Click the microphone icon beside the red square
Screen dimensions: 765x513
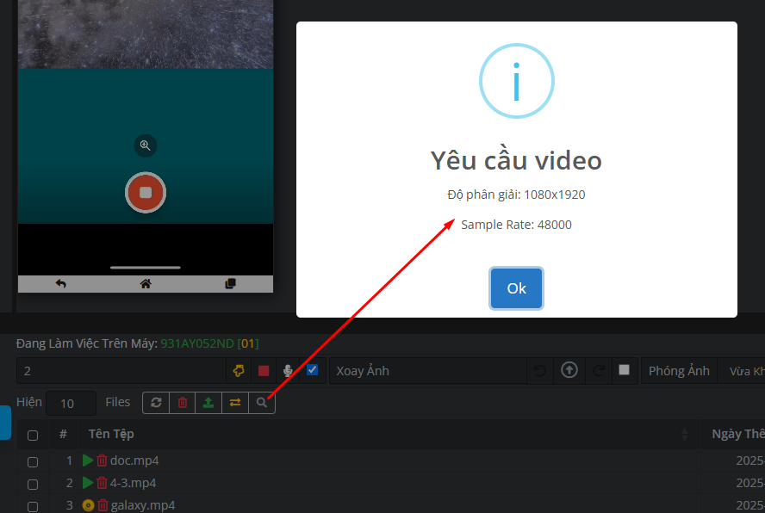(288, 371)
